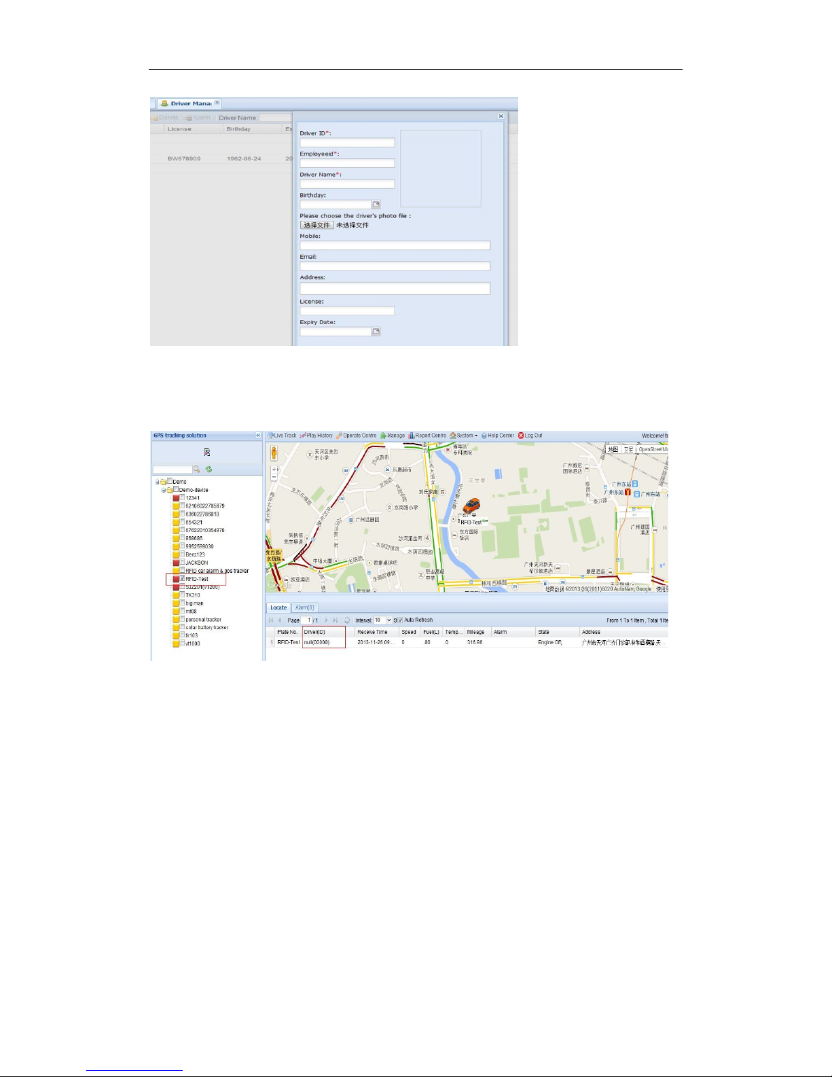Screen dimensions: 832x1077
Task: Uncheck the RFID-Test device checkbox
Action: 183,579
